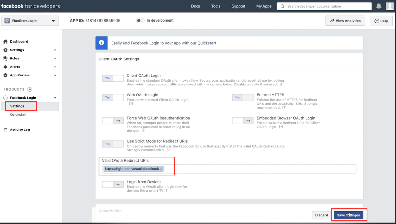Open the user profile avatar
The width and height of the screenshot is (396, 224).
390,6
